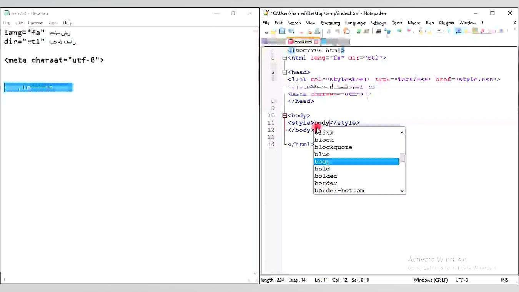Toggle the INS insert mode indicator
This screenshot has width=519, height=292.
coord(504,280)
